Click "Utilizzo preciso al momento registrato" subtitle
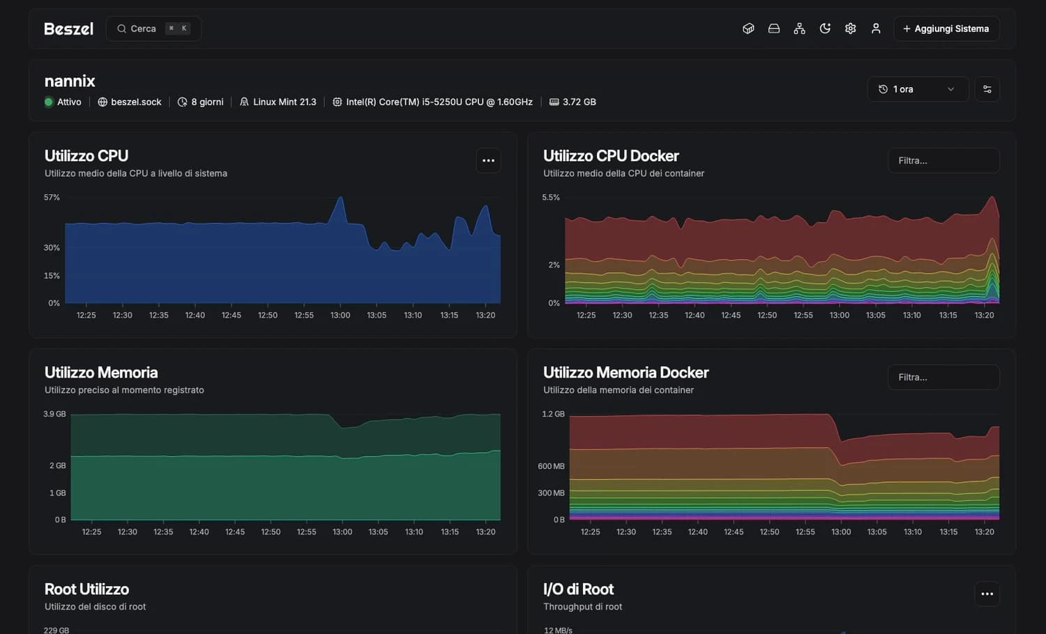This screenshot has height=634, width=1046. [x=124, y=390]
